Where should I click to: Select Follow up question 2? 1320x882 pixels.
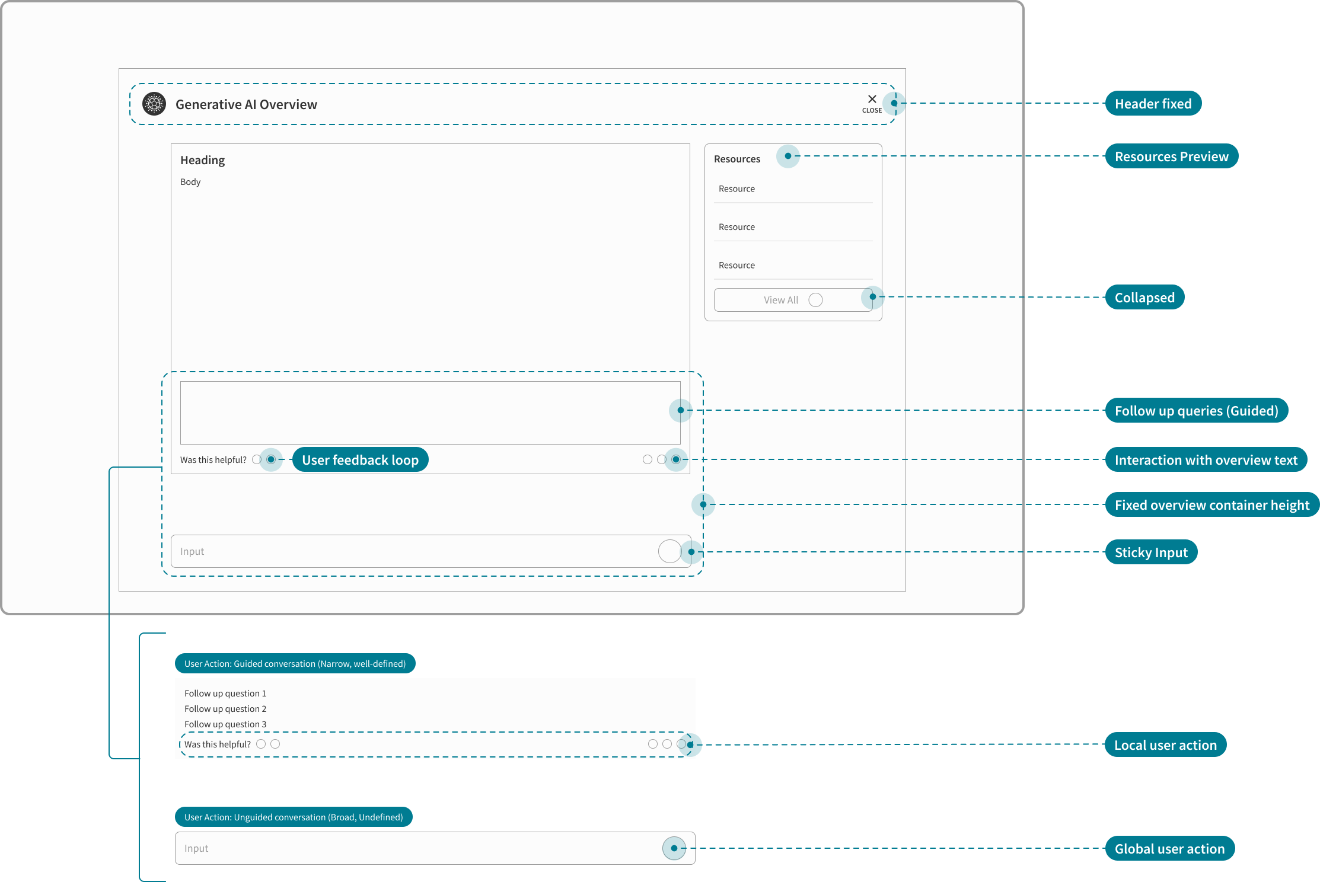[x=225, y=709]
